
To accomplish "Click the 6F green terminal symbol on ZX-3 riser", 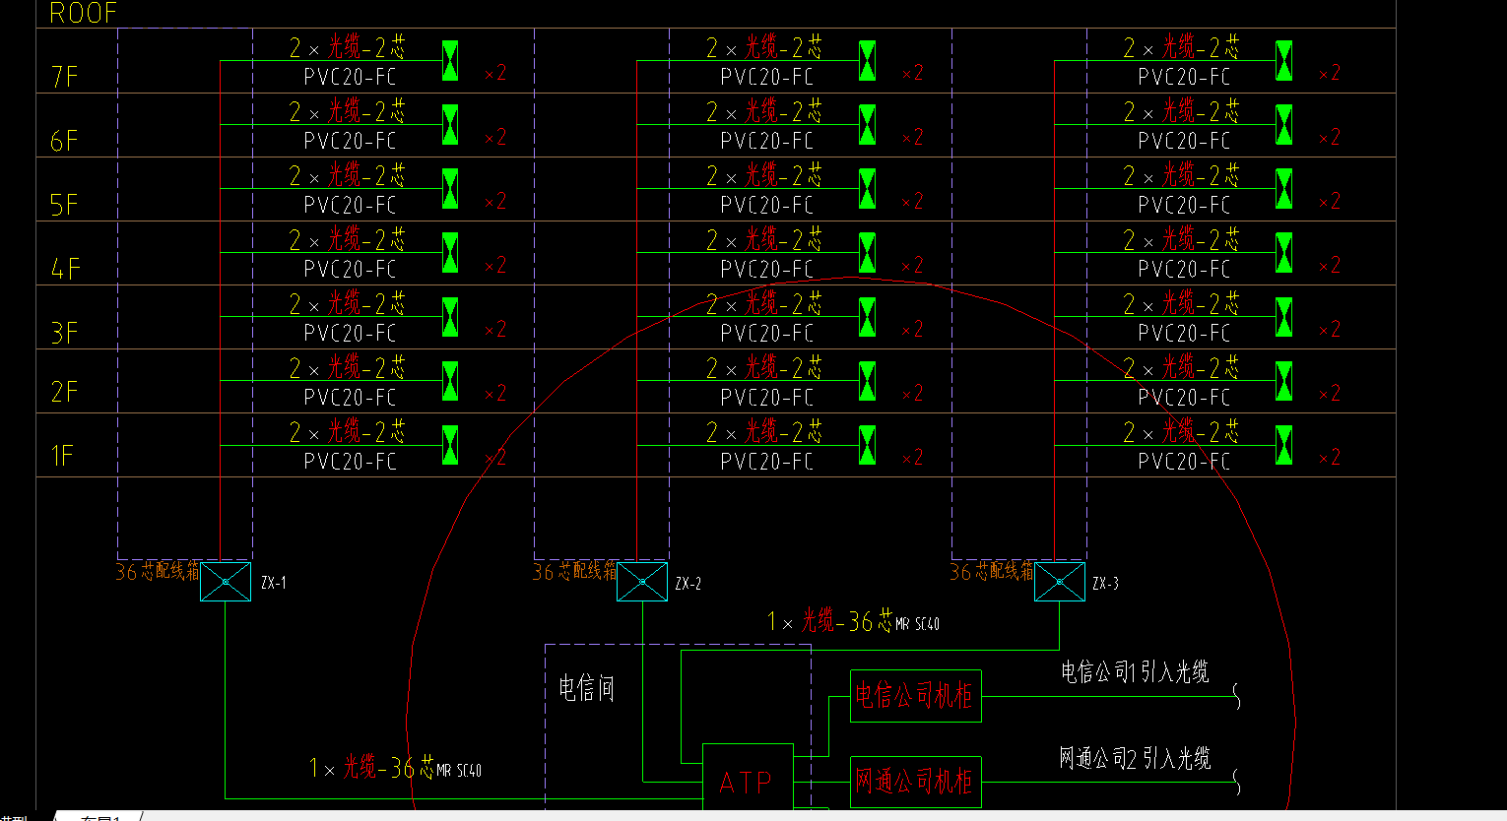I will pyautogui.click(x=1284, y=124).
